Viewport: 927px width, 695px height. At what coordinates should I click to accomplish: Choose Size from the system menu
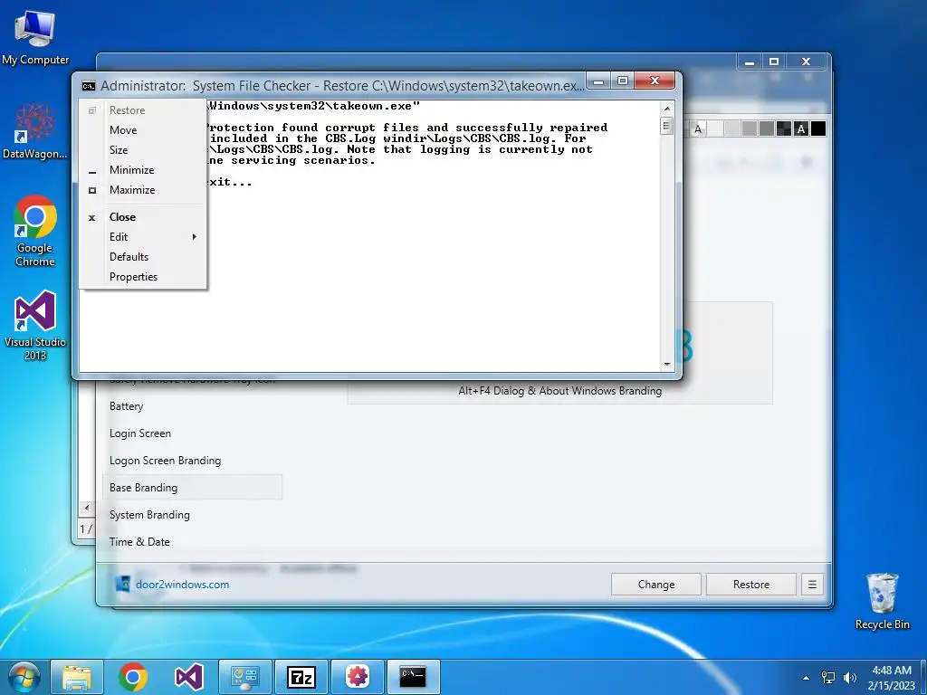[x=143, y=150]
